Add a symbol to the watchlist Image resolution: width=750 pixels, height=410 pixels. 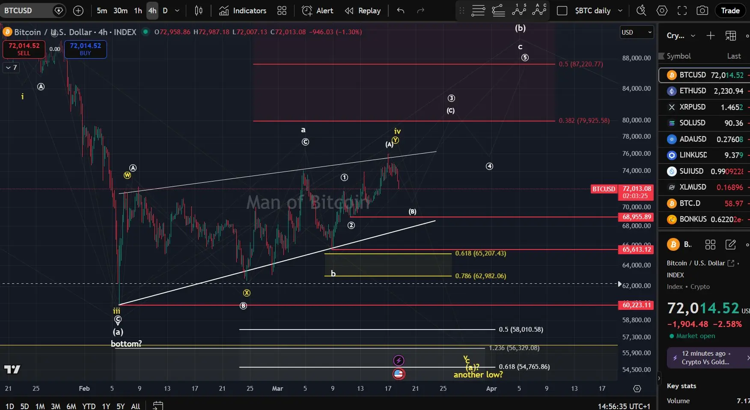pyautogui.click(x=711, y=36)
